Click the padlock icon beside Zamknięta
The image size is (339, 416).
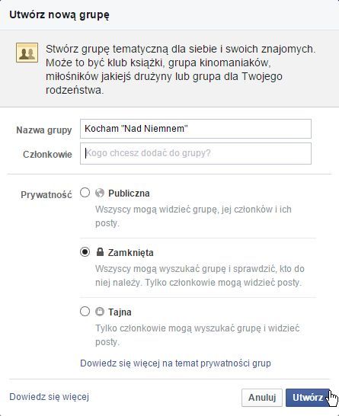100,251
